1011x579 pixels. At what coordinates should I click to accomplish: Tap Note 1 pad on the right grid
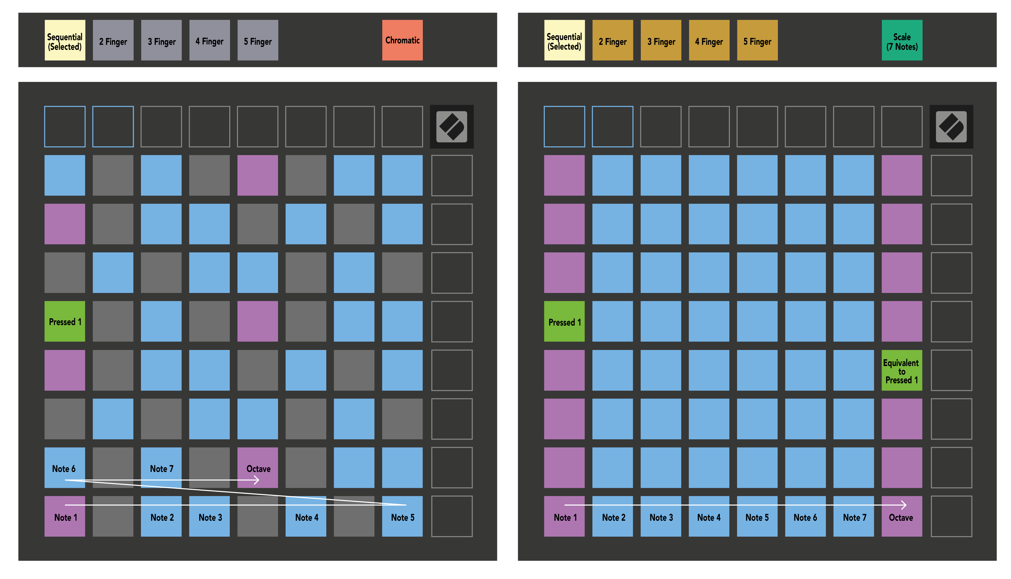[564, 516]
